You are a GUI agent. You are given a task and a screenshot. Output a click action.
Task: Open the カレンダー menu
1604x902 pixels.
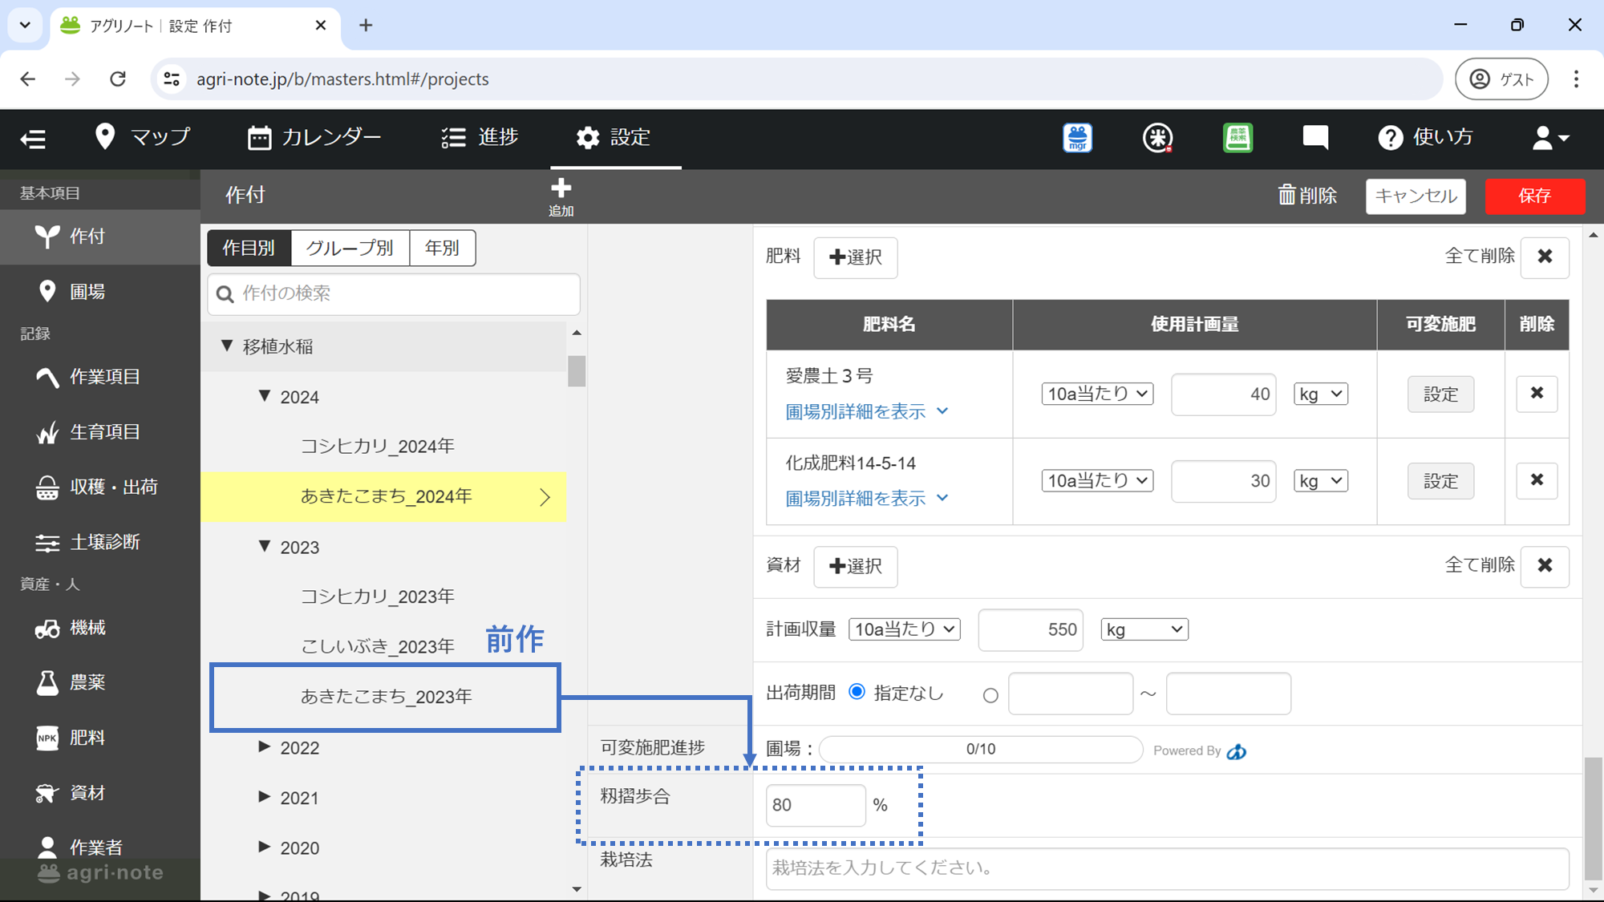click(314, 137)
